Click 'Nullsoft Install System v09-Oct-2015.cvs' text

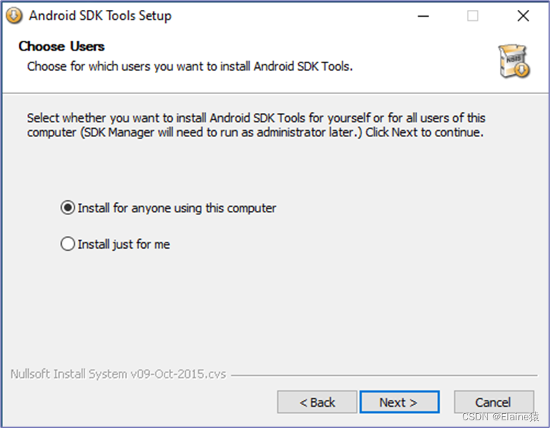point(118,374)
